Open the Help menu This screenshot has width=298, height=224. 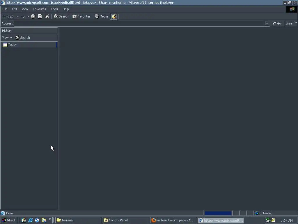[x=65, y=9]
